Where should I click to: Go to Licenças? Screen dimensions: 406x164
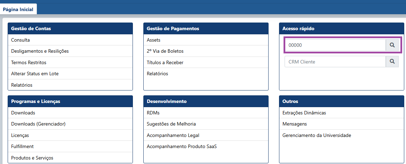pyautogui.click(x=20, y=135)
